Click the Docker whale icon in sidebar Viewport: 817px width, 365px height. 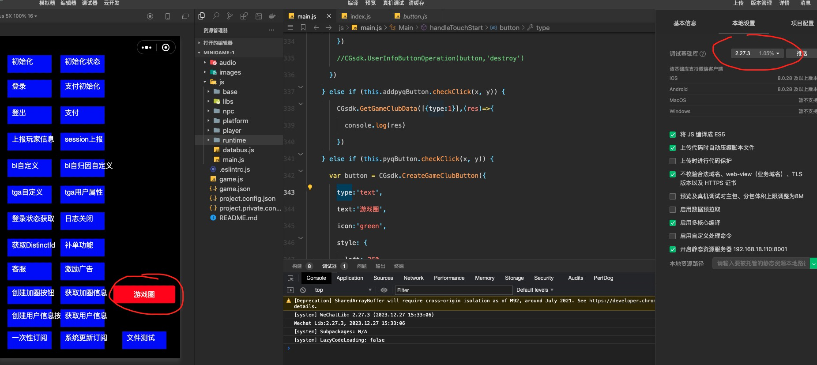coord(272,16)
